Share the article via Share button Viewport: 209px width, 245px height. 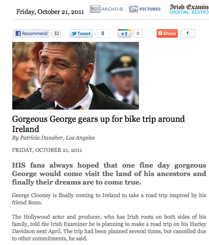[x=167, y=33]
